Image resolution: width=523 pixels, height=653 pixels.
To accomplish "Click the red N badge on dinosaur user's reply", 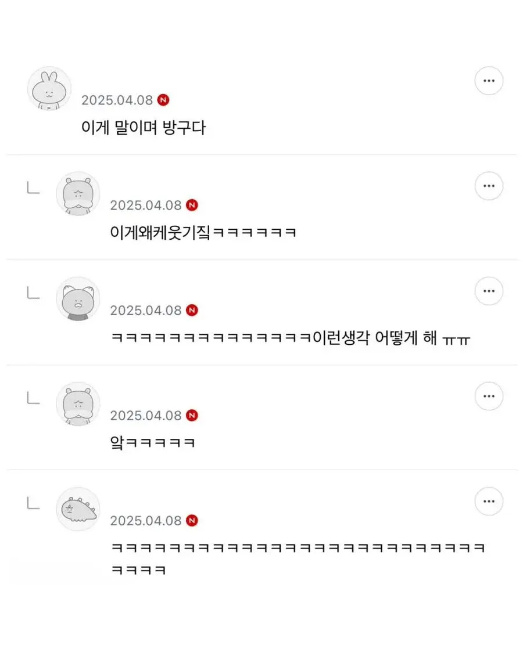I will click(x=192, y=520).
